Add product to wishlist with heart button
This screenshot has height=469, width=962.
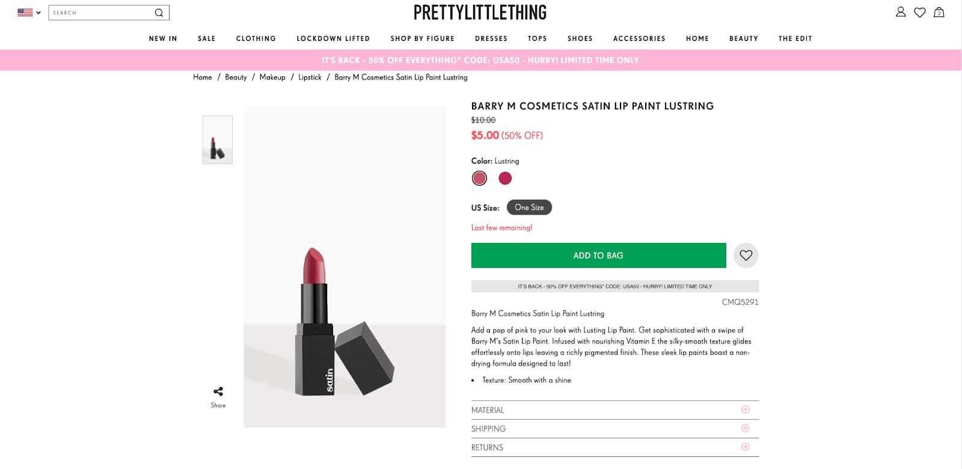click(746, 256)
